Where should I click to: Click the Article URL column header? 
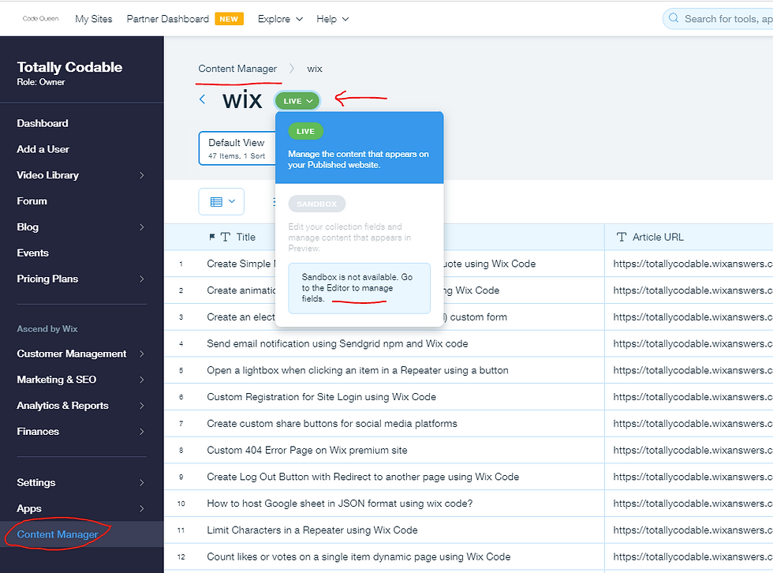(x=689, y=238)
